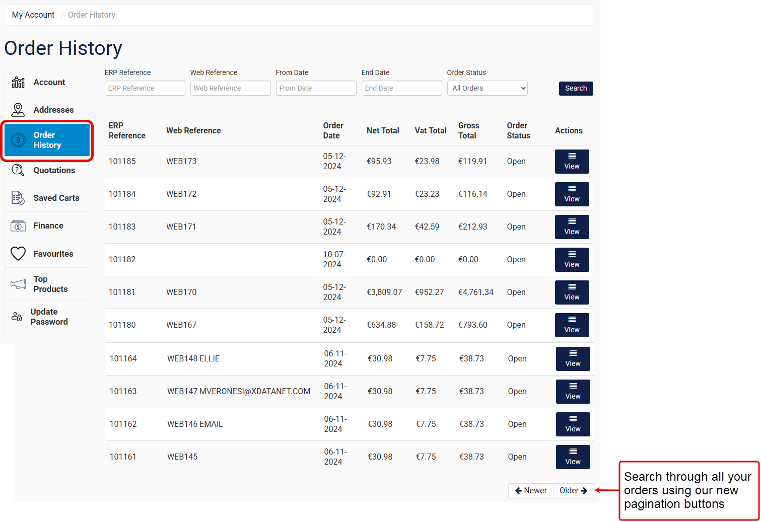Open Addresses via the map pin icon
Image resolution: width=761 pixels, height=522 pixels.
[x=18, y=109]
